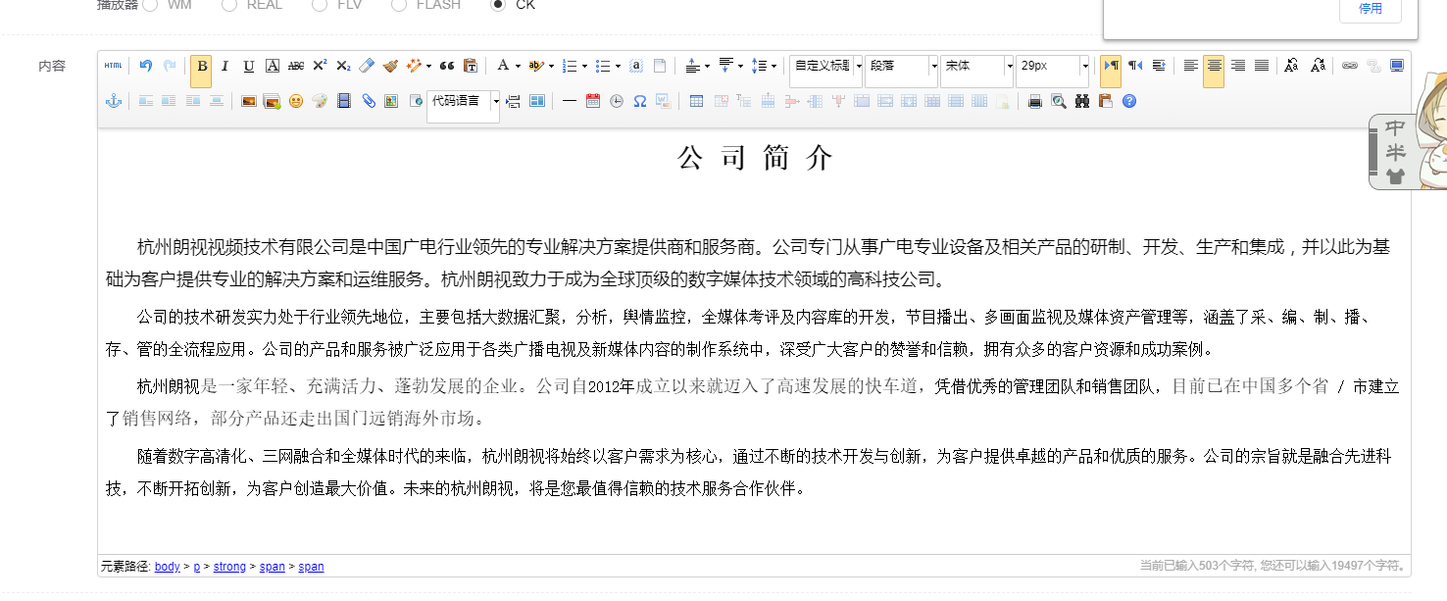
Task: Activate the format painter brush
Action: (390, 66)
